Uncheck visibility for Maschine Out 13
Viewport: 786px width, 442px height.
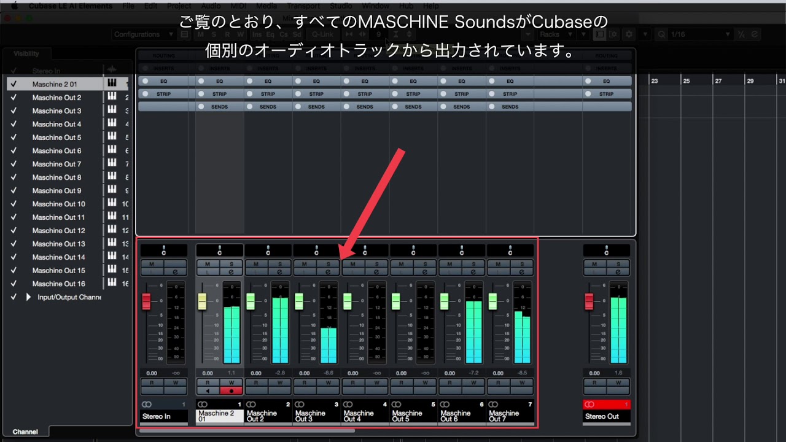14,244
